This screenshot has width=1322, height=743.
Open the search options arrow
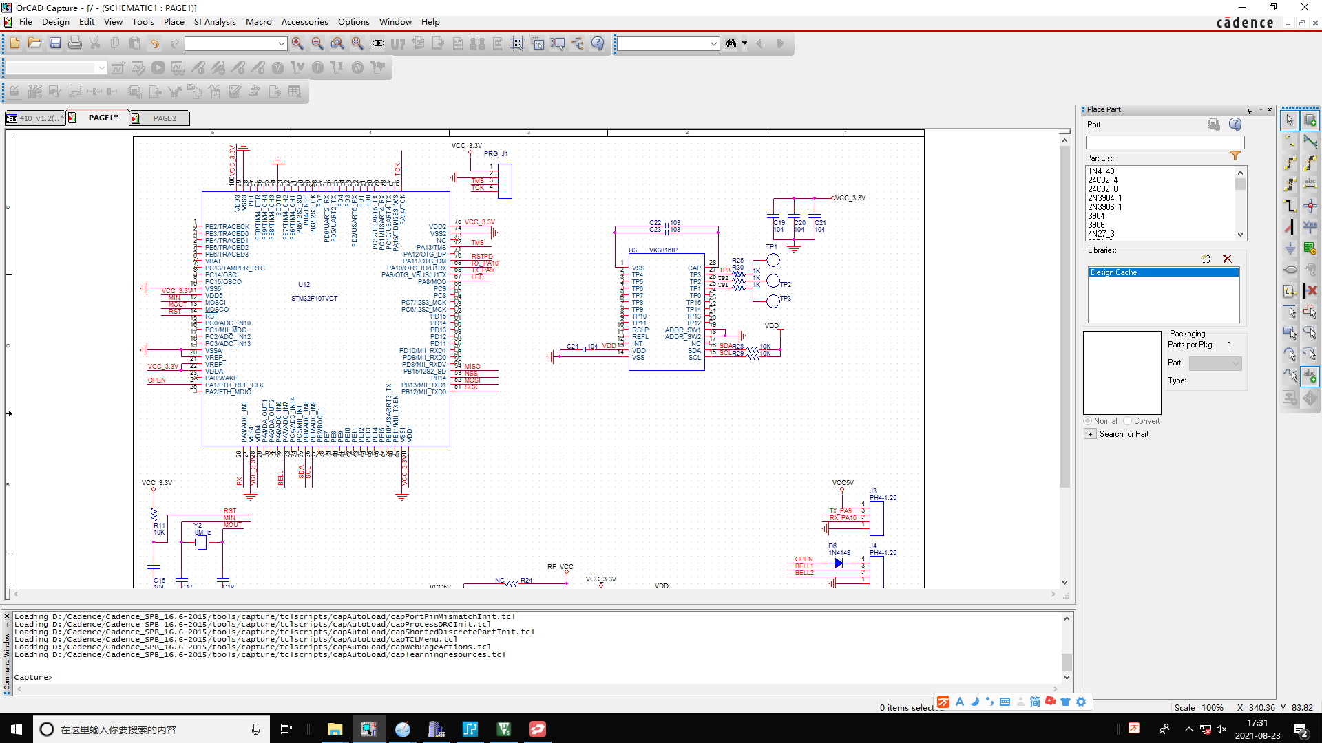click(744, 43)
